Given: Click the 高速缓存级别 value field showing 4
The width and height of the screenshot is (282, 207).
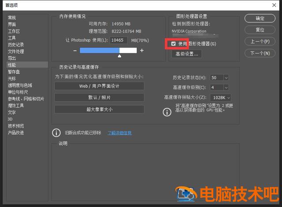Looking at the screenshot, I should click(217, 88).
